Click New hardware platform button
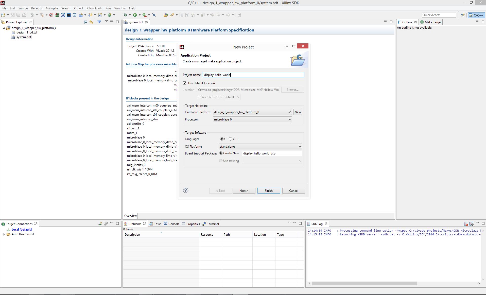The image size is (486, 295). 298,112
